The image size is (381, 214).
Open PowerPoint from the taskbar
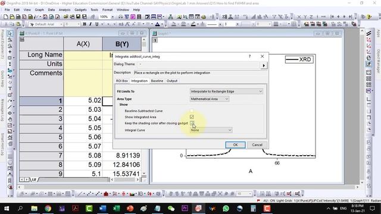tap(130, 209)
